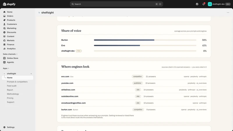This screenshot has width=233, height=131.
Task: Click the Orders icon in the sidebar
Action: (4, 16)
